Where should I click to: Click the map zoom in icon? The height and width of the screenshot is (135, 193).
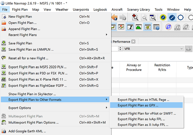point(135,17)
